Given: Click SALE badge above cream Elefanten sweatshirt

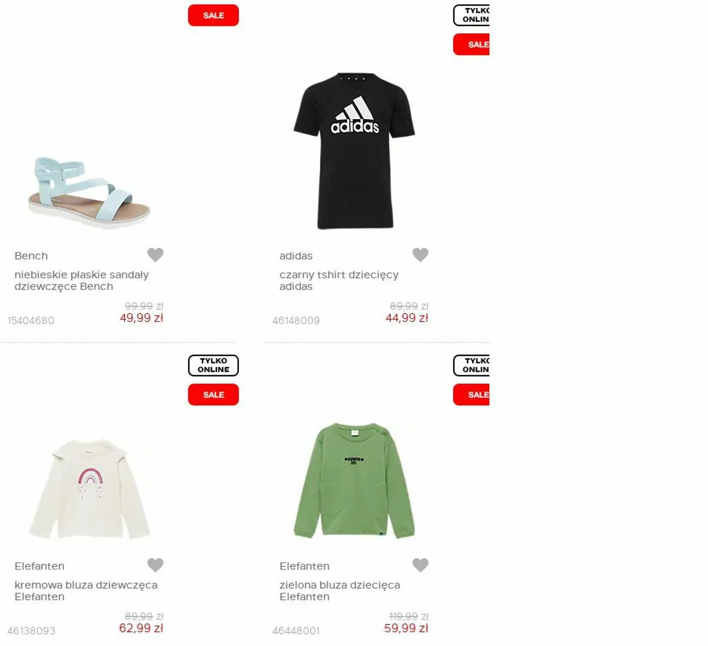Looking at the screenshot, I should (214, 394).
